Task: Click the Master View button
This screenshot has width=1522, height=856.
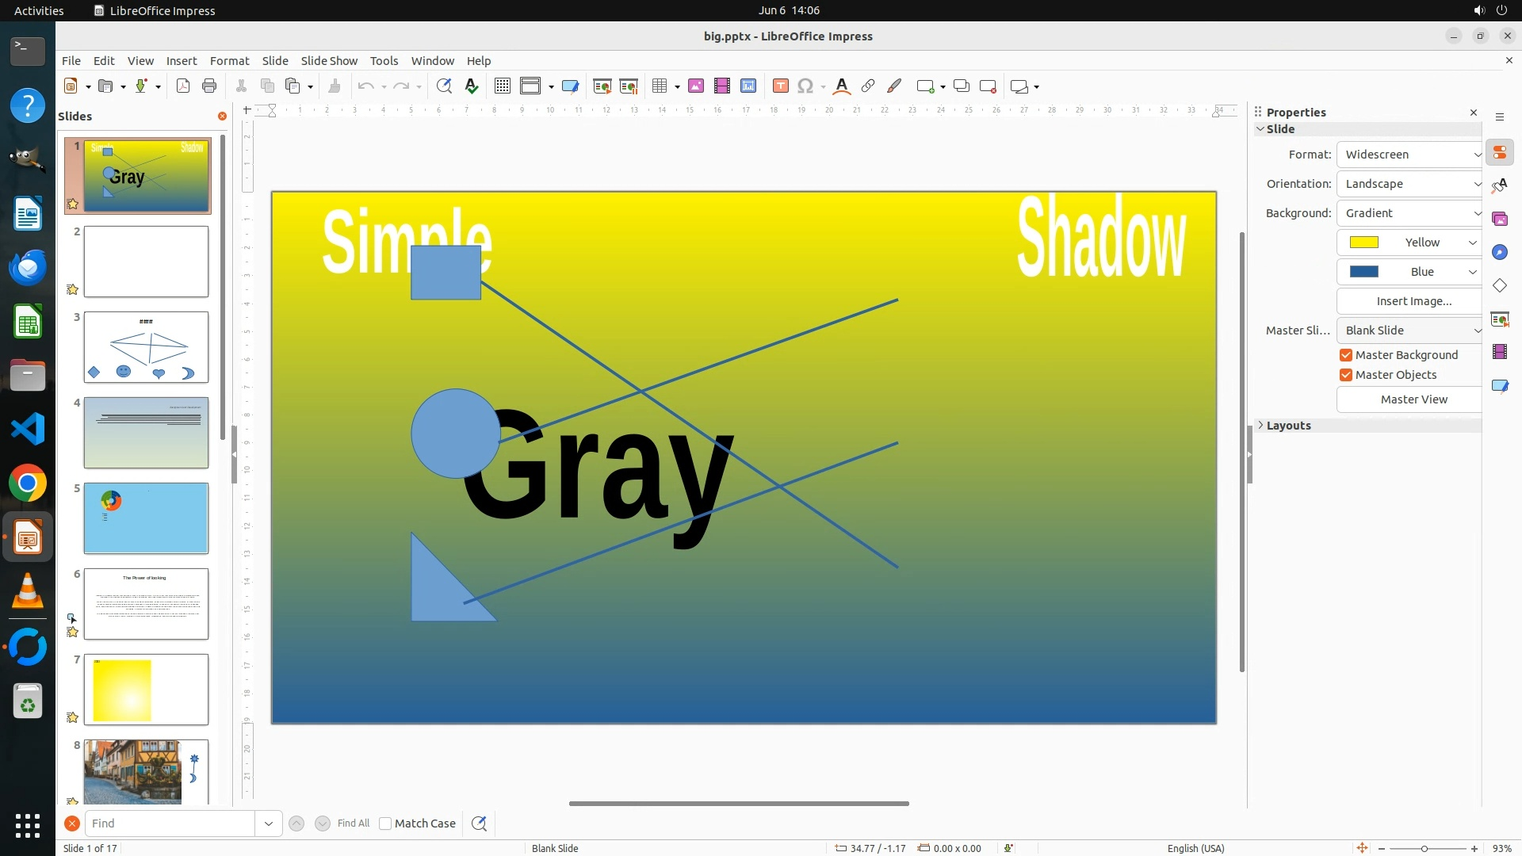Action: click(1413, 399)
